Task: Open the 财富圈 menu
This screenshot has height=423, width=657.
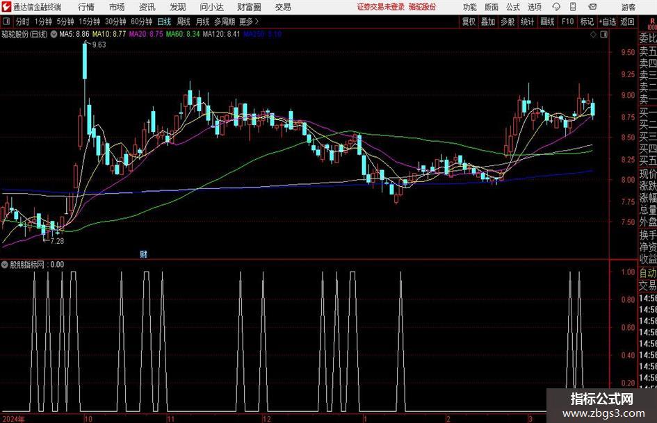Action: [249, 7]
